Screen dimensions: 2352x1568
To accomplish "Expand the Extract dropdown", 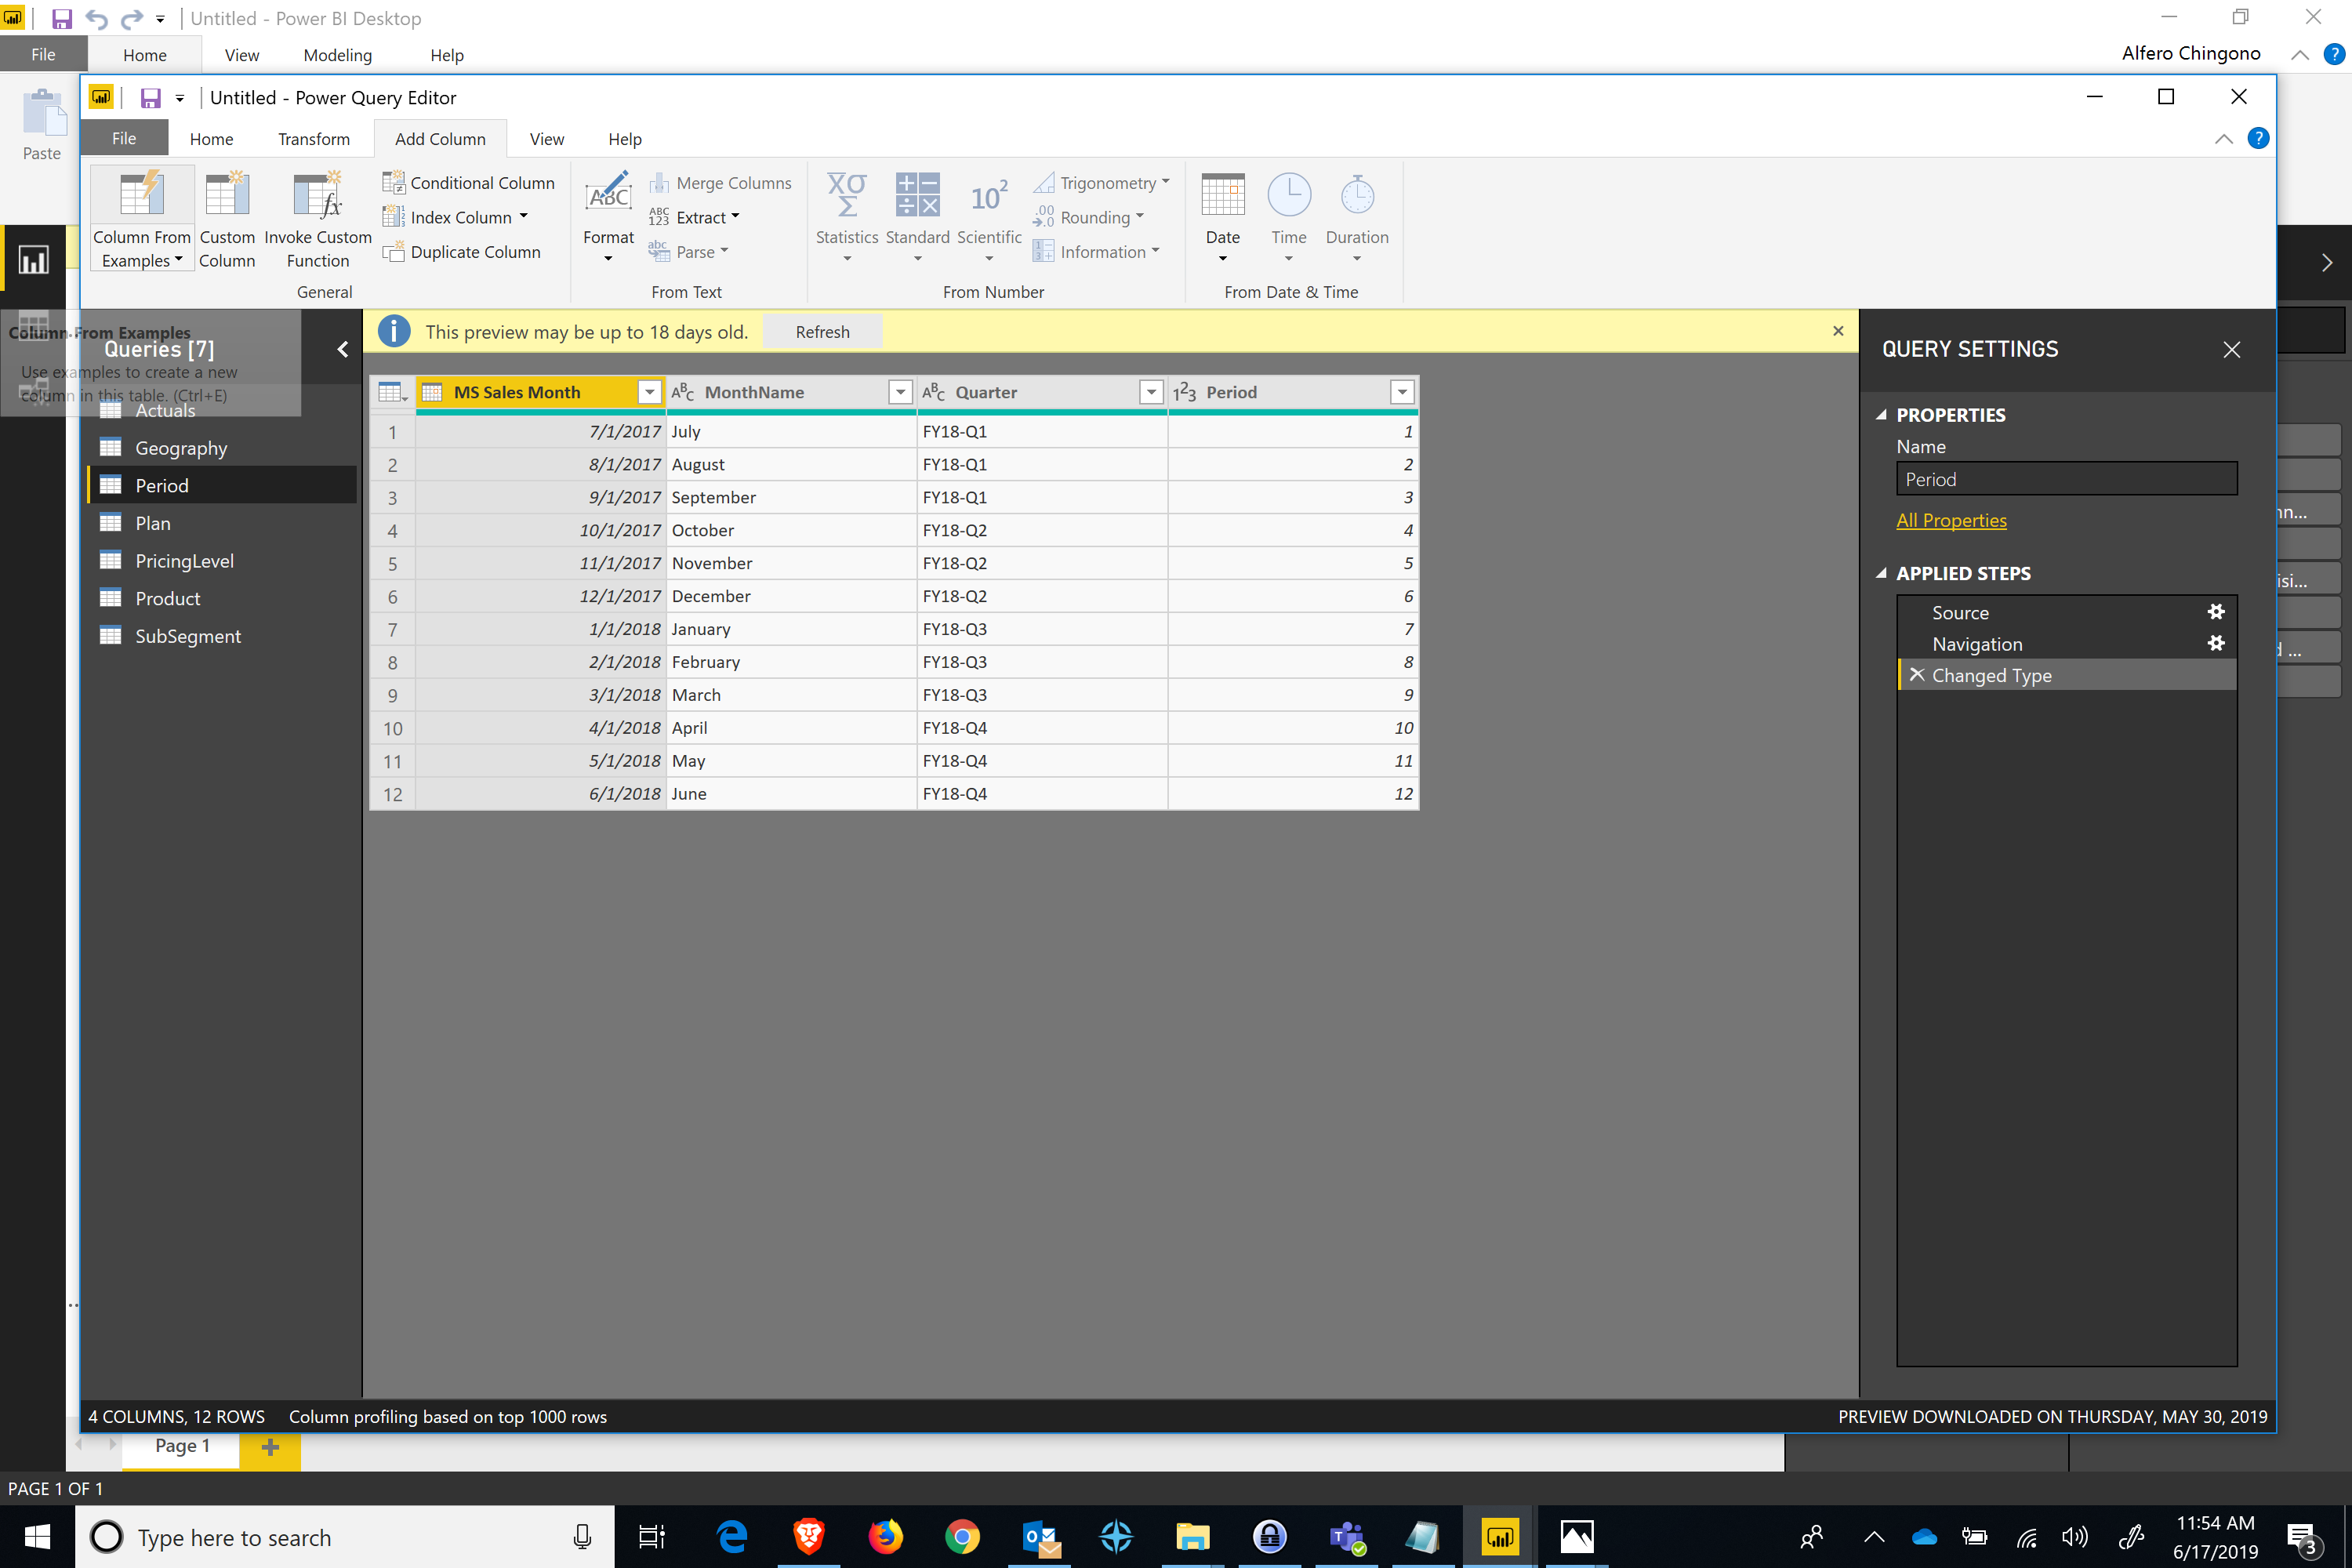I will click(x=735, y=216).
